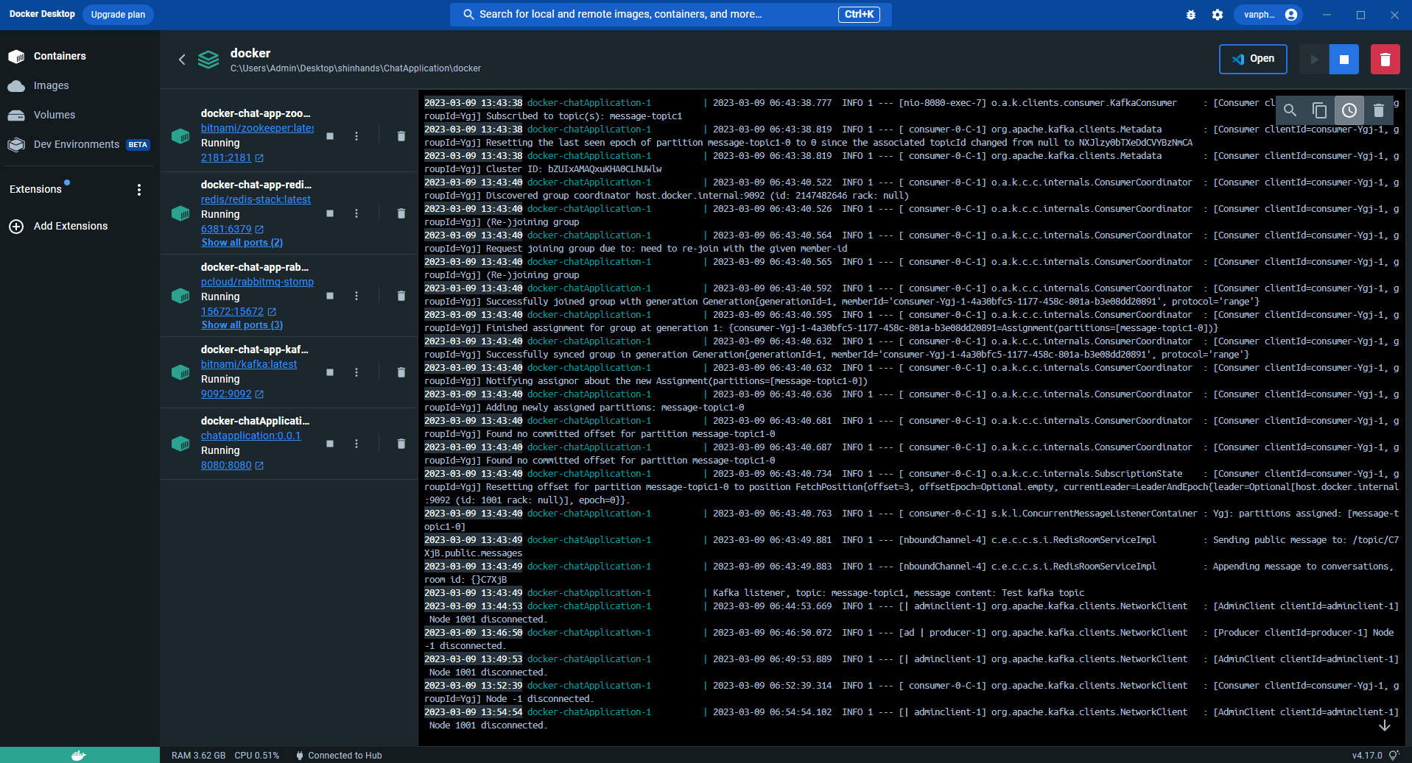
Task: Stop the docker-chatApplicati container
Action: click(x=330, y=444)
